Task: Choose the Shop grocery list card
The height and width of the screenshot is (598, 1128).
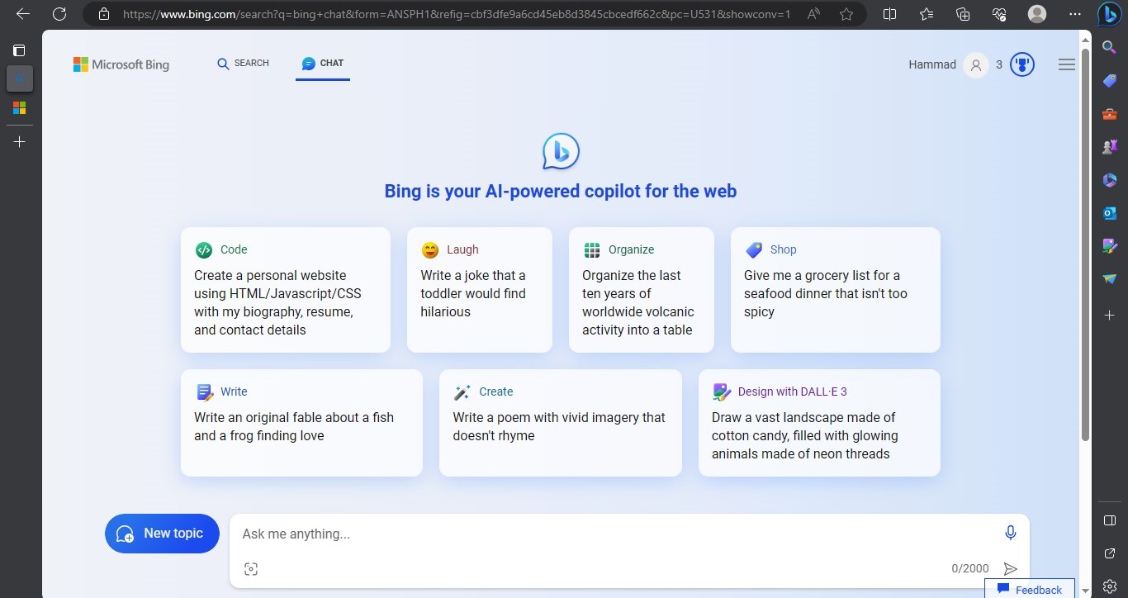Action: 836,290
